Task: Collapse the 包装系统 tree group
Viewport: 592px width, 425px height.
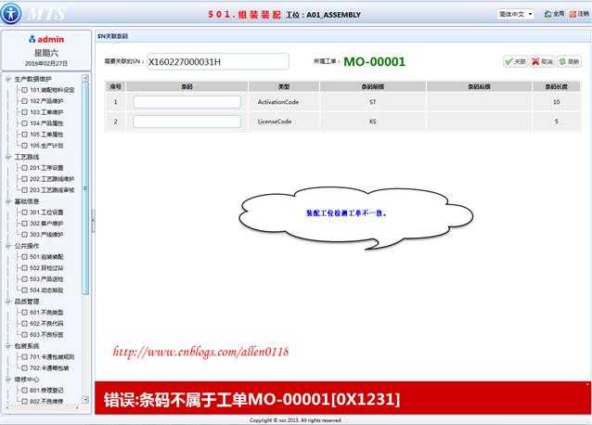Action: (x=8, y=346)
